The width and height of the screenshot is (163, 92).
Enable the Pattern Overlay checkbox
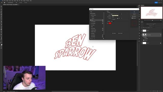[x=91, y=32]
